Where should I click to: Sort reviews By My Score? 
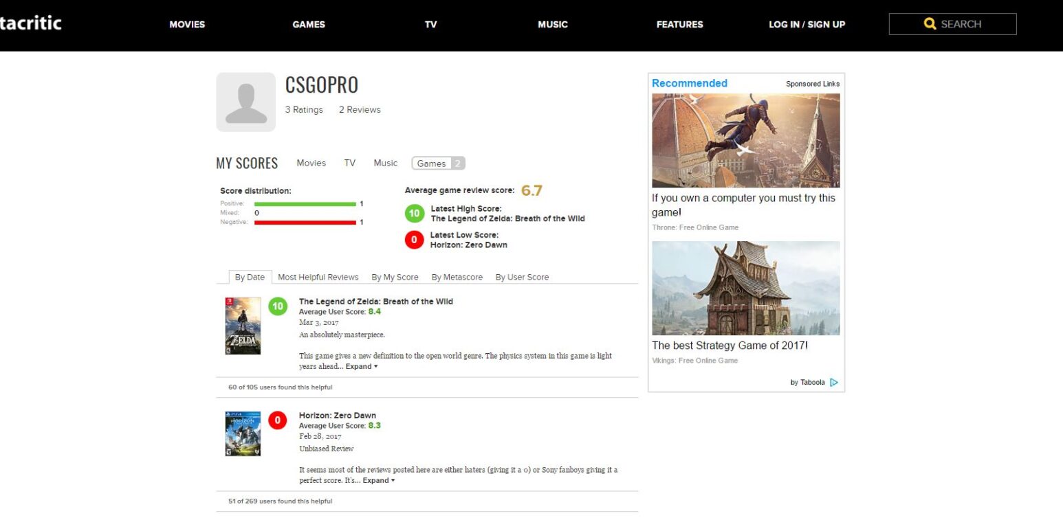(395, 278)
